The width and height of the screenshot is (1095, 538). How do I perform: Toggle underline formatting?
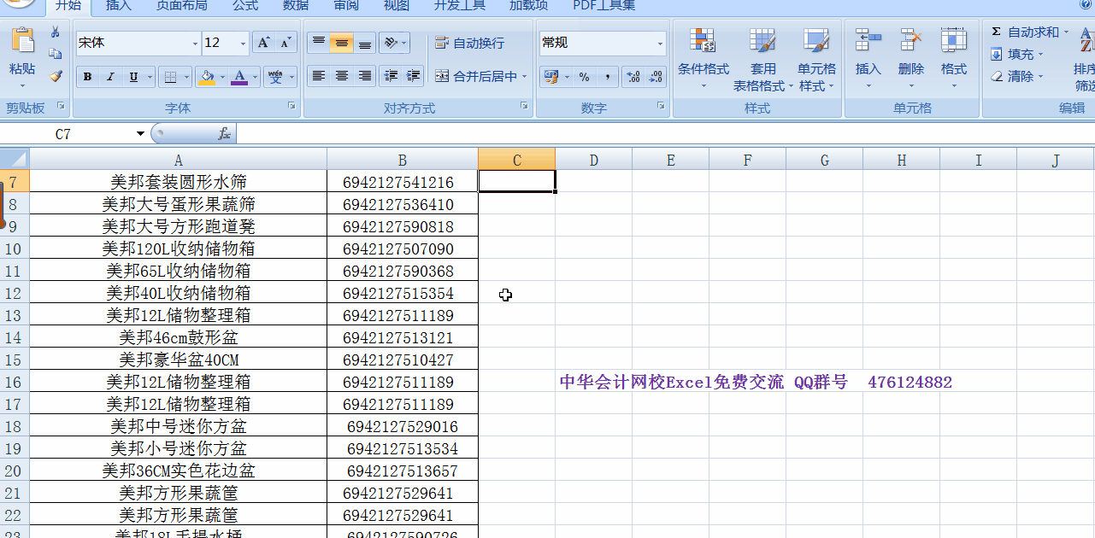[133, 77]
